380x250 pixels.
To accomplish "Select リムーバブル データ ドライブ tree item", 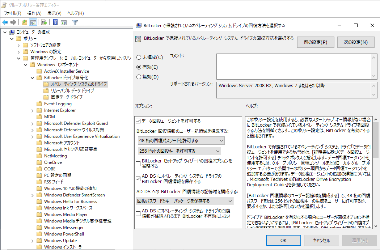I will (72, 90).
